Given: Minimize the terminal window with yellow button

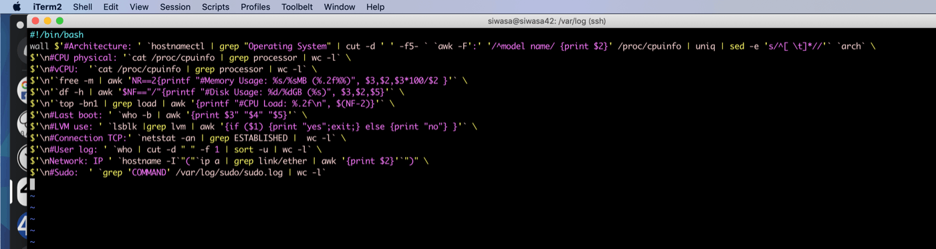Looking at the screenshot, I should [x=47, y=21].
